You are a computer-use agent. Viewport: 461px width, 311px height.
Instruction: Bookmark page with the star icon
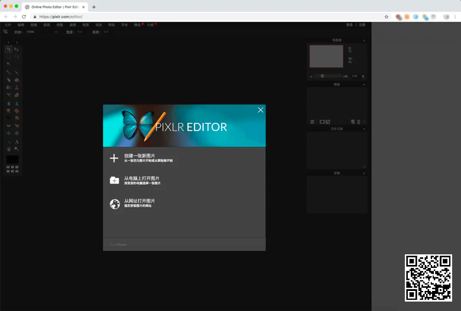pos(387,17)
